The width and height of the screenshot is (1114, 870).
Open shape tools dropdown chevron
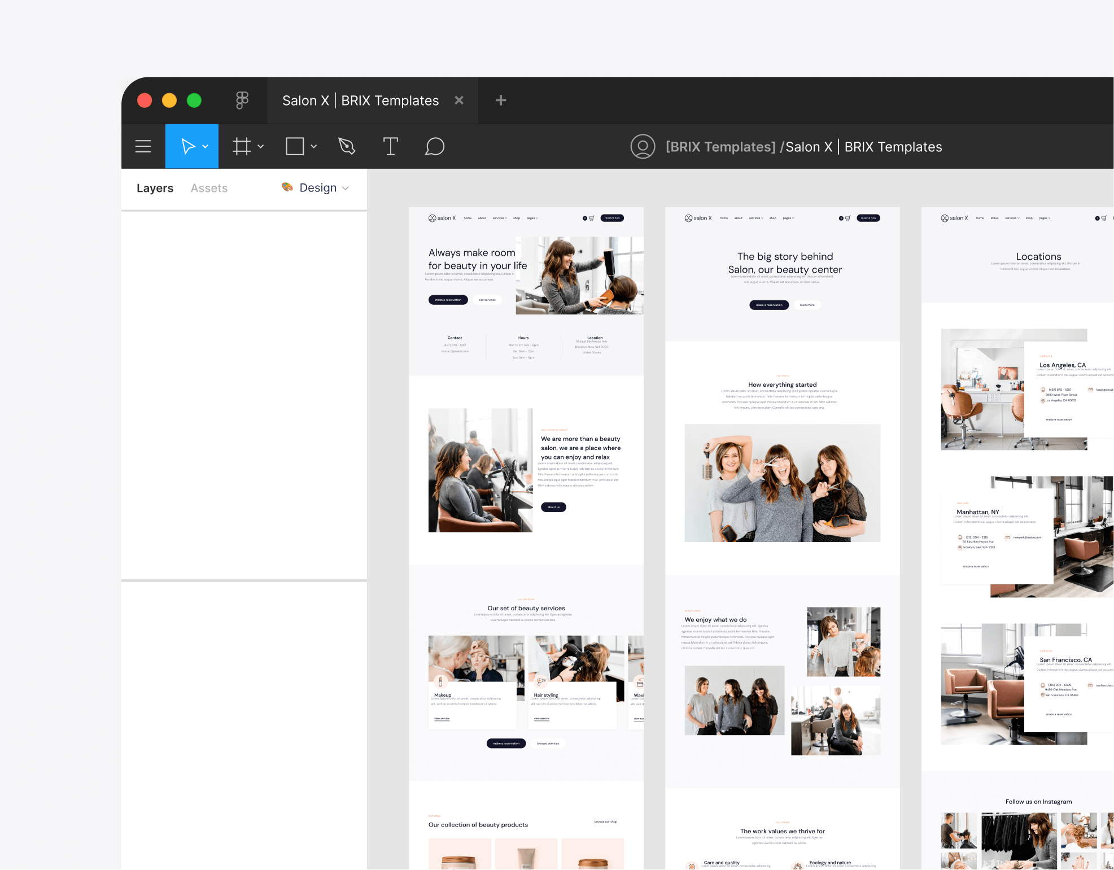(x=314, y=147)
